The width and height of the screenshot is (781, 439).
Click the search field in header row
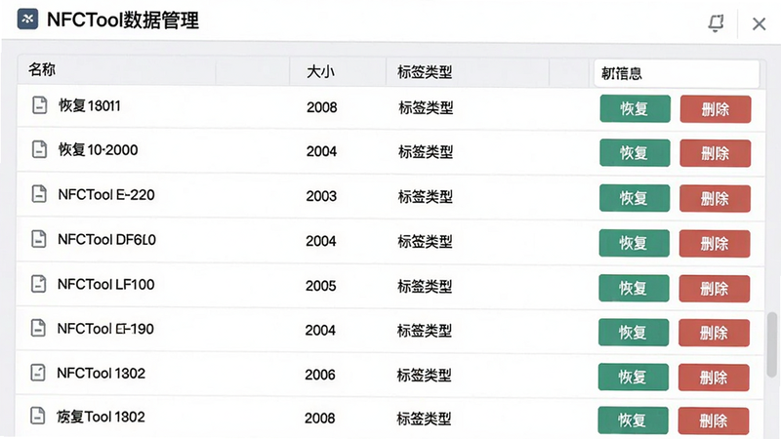[677, 74]
